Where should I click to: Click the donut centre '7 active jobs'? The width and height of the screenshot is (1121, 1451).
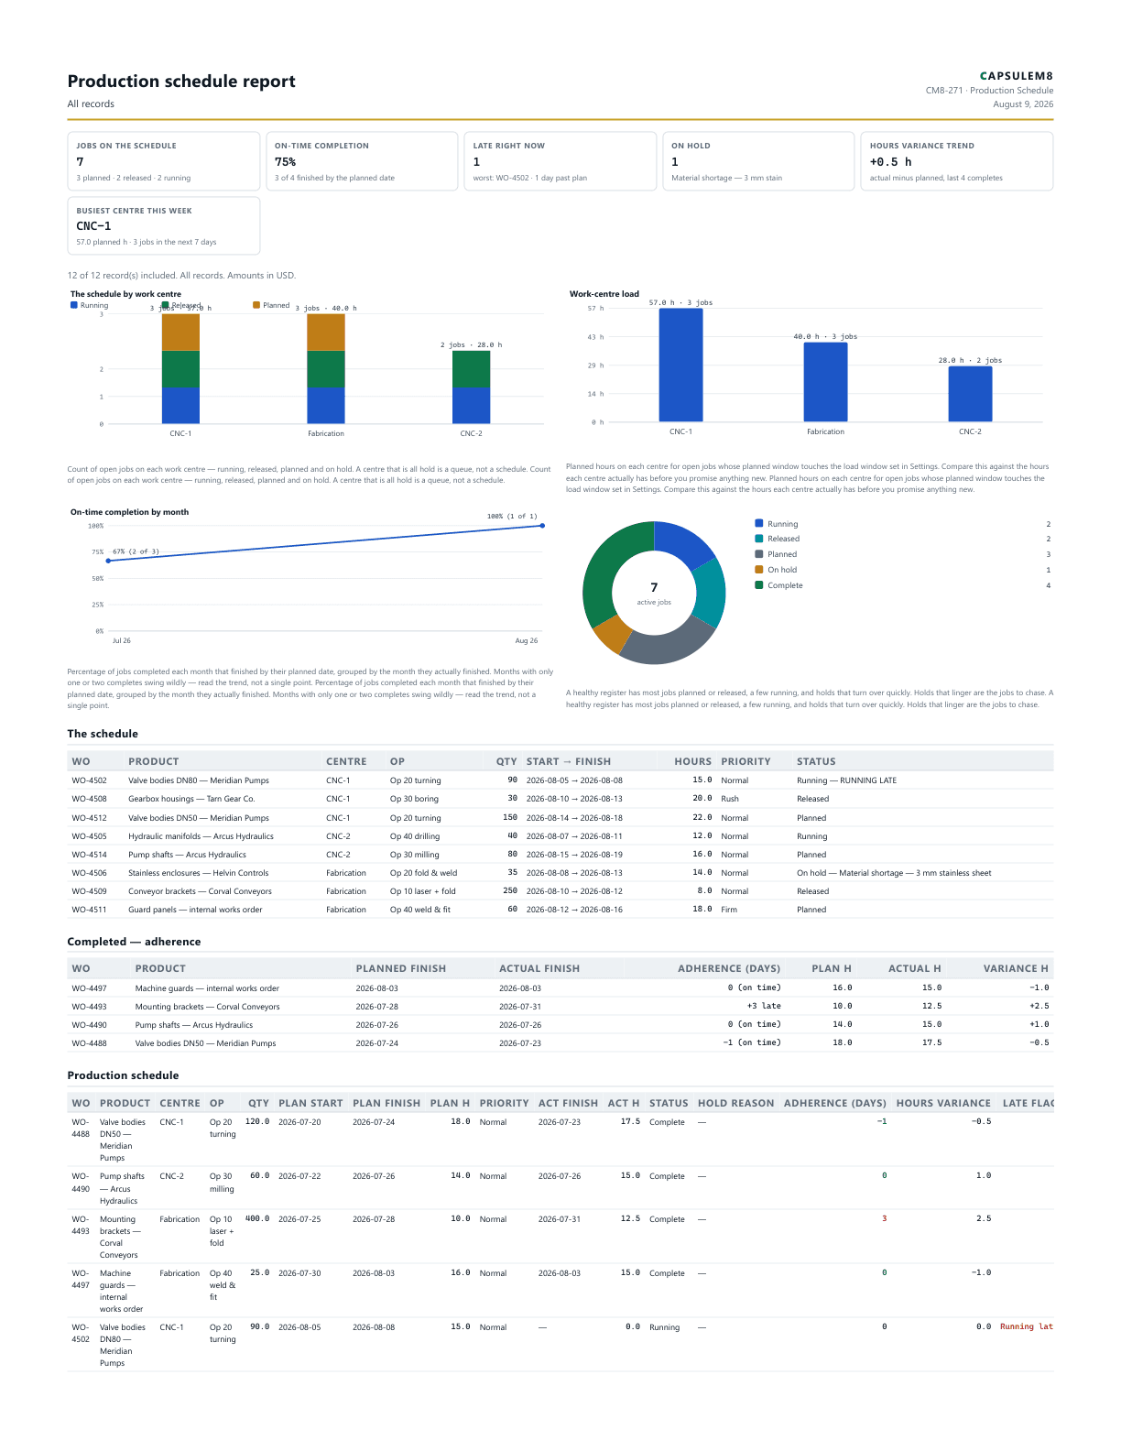pos(654,593)
